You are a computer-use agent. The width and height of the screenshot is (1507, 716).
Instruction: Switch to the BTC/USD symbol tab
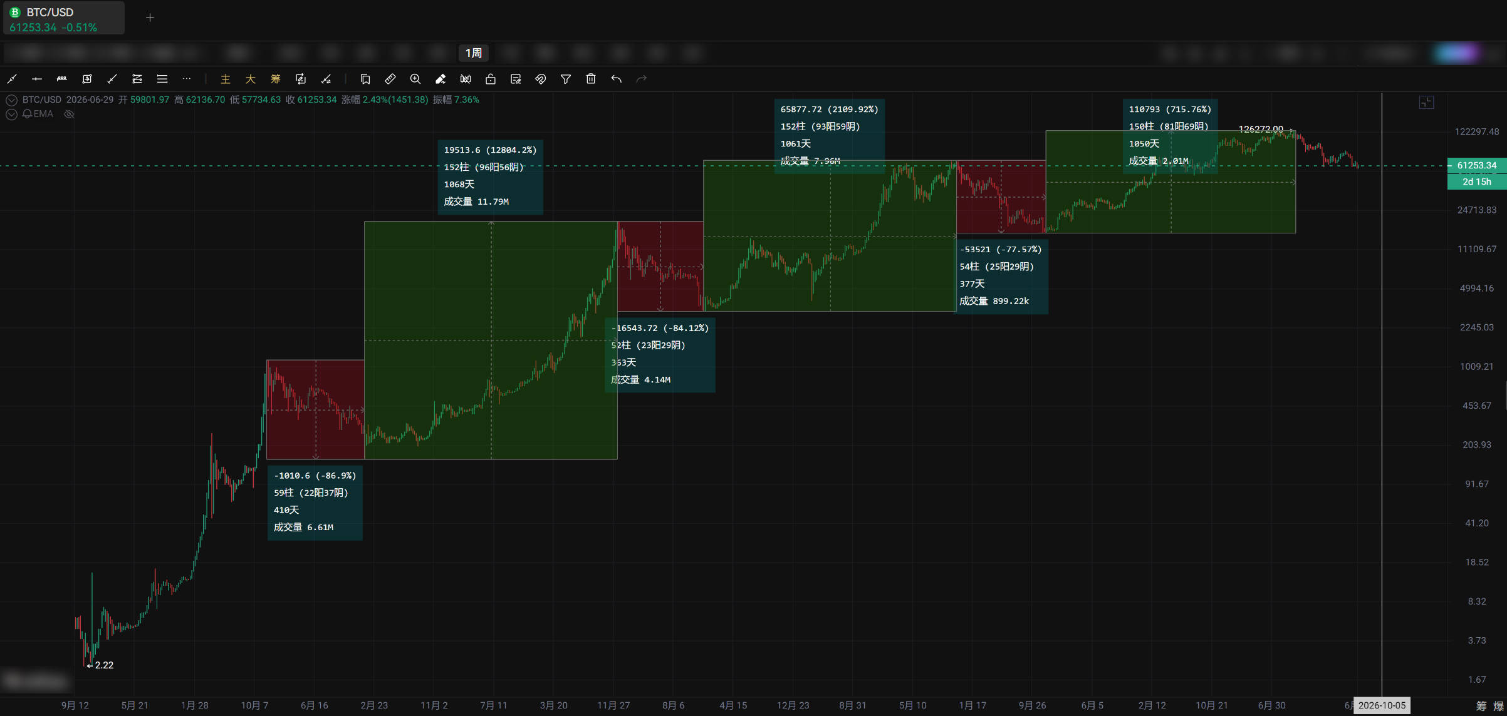tap(64, 18)
